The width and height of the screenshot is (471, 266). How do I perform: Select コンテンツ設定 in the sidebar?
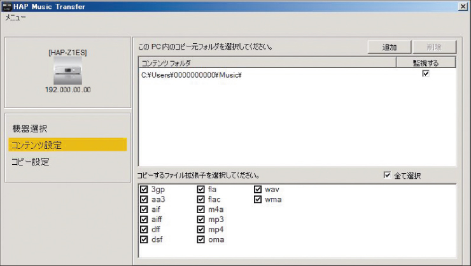click(36, 145)
